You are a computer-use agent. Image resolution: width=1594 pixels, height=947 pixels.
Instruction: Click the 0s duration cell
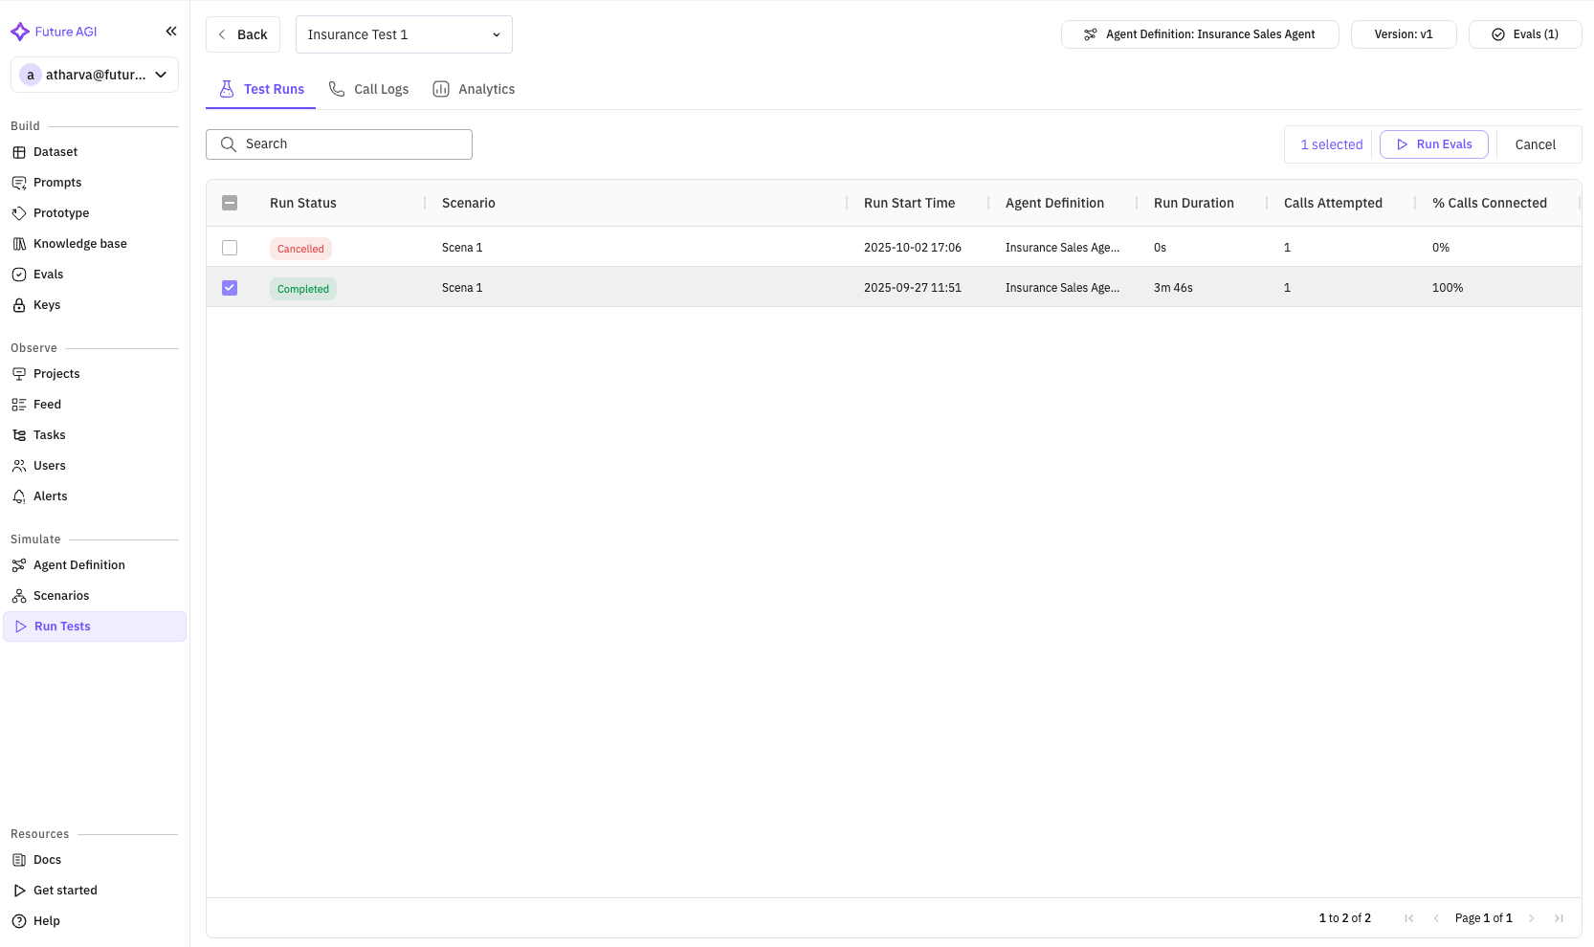(1160, 248)
